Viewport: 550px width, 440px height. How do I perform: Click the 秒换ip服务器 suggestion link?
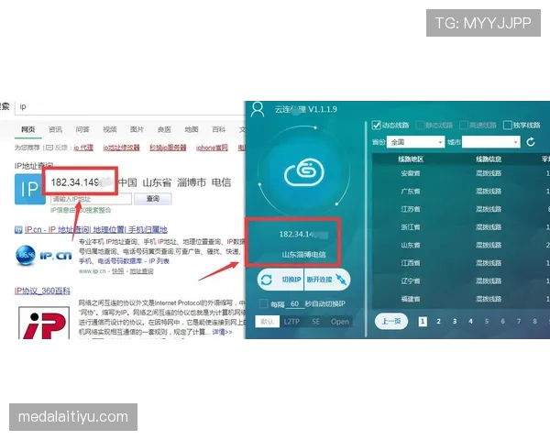point(168,148)
